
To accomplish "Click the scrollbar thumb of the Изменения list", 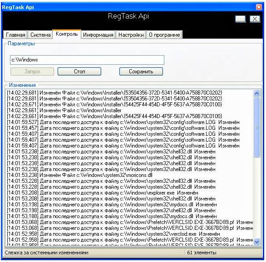I will [256, 127].
